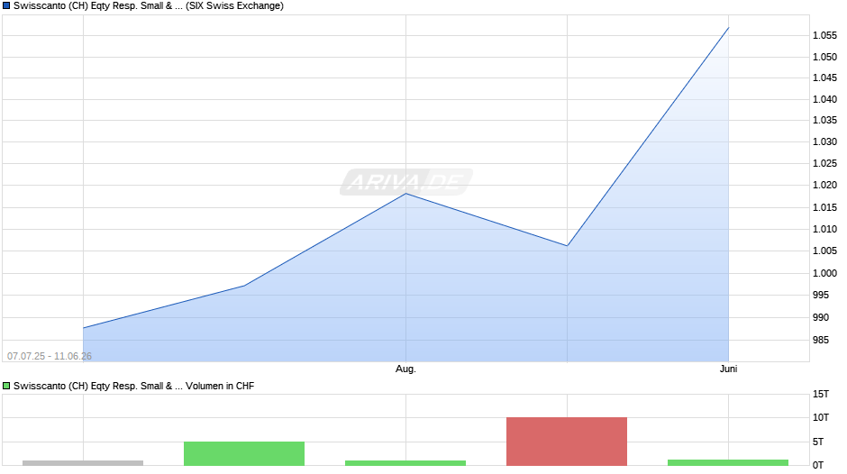Image resolution: width=847 pixels, height=474 pixels.
Task: Click the price line peak at Juni
Action: coord(728,28)
